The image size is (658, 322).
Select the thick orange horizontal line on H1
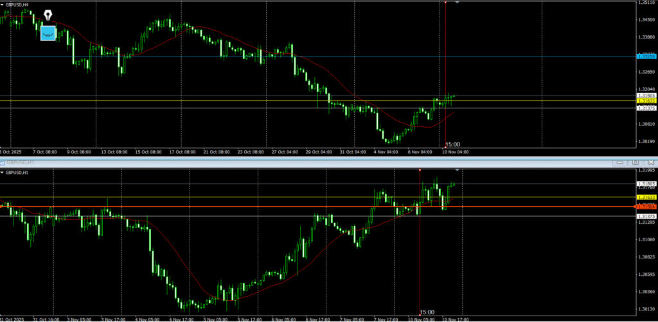point(257,207)
